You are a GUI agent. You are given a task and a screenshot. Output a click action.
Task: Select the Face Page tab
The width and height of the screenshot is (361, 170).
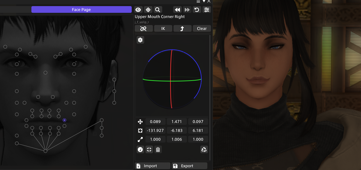pyautogui.click(x=81, y=10)
